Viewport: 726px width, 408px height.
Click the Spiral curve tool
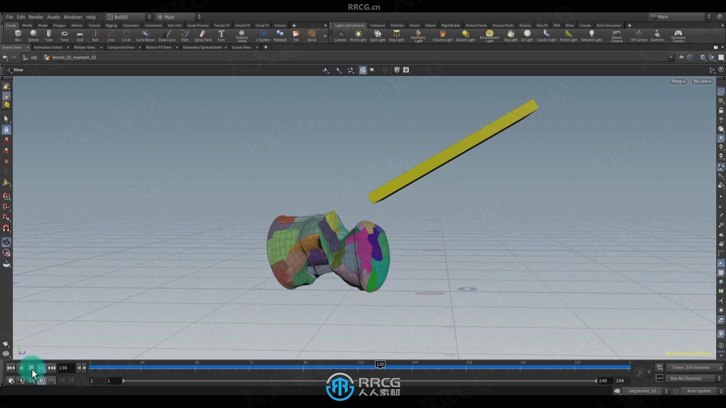pos(312,35)
